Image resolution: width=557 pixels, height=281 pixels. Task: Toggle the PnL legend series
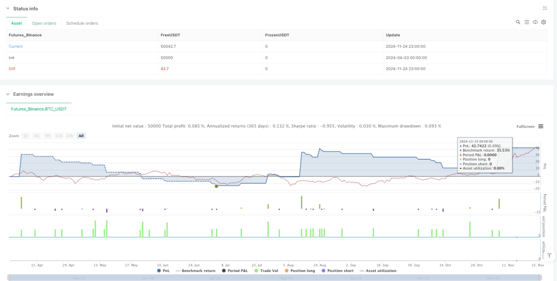tap(165, 271)
